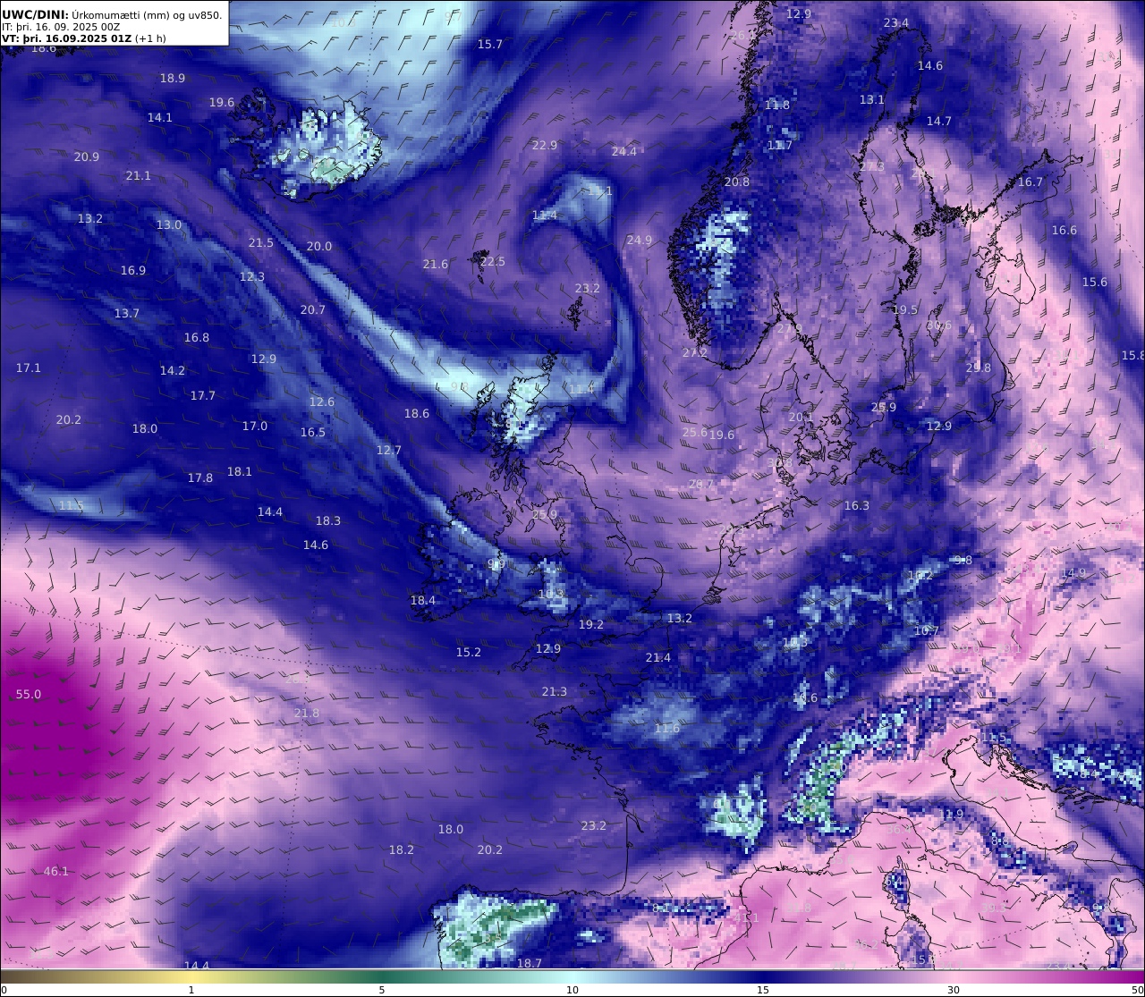Image resolution: width=1145 pixels, height=997 pixels.
Task: Click the 30 tick label on the color scale
Action: point(954,990)
